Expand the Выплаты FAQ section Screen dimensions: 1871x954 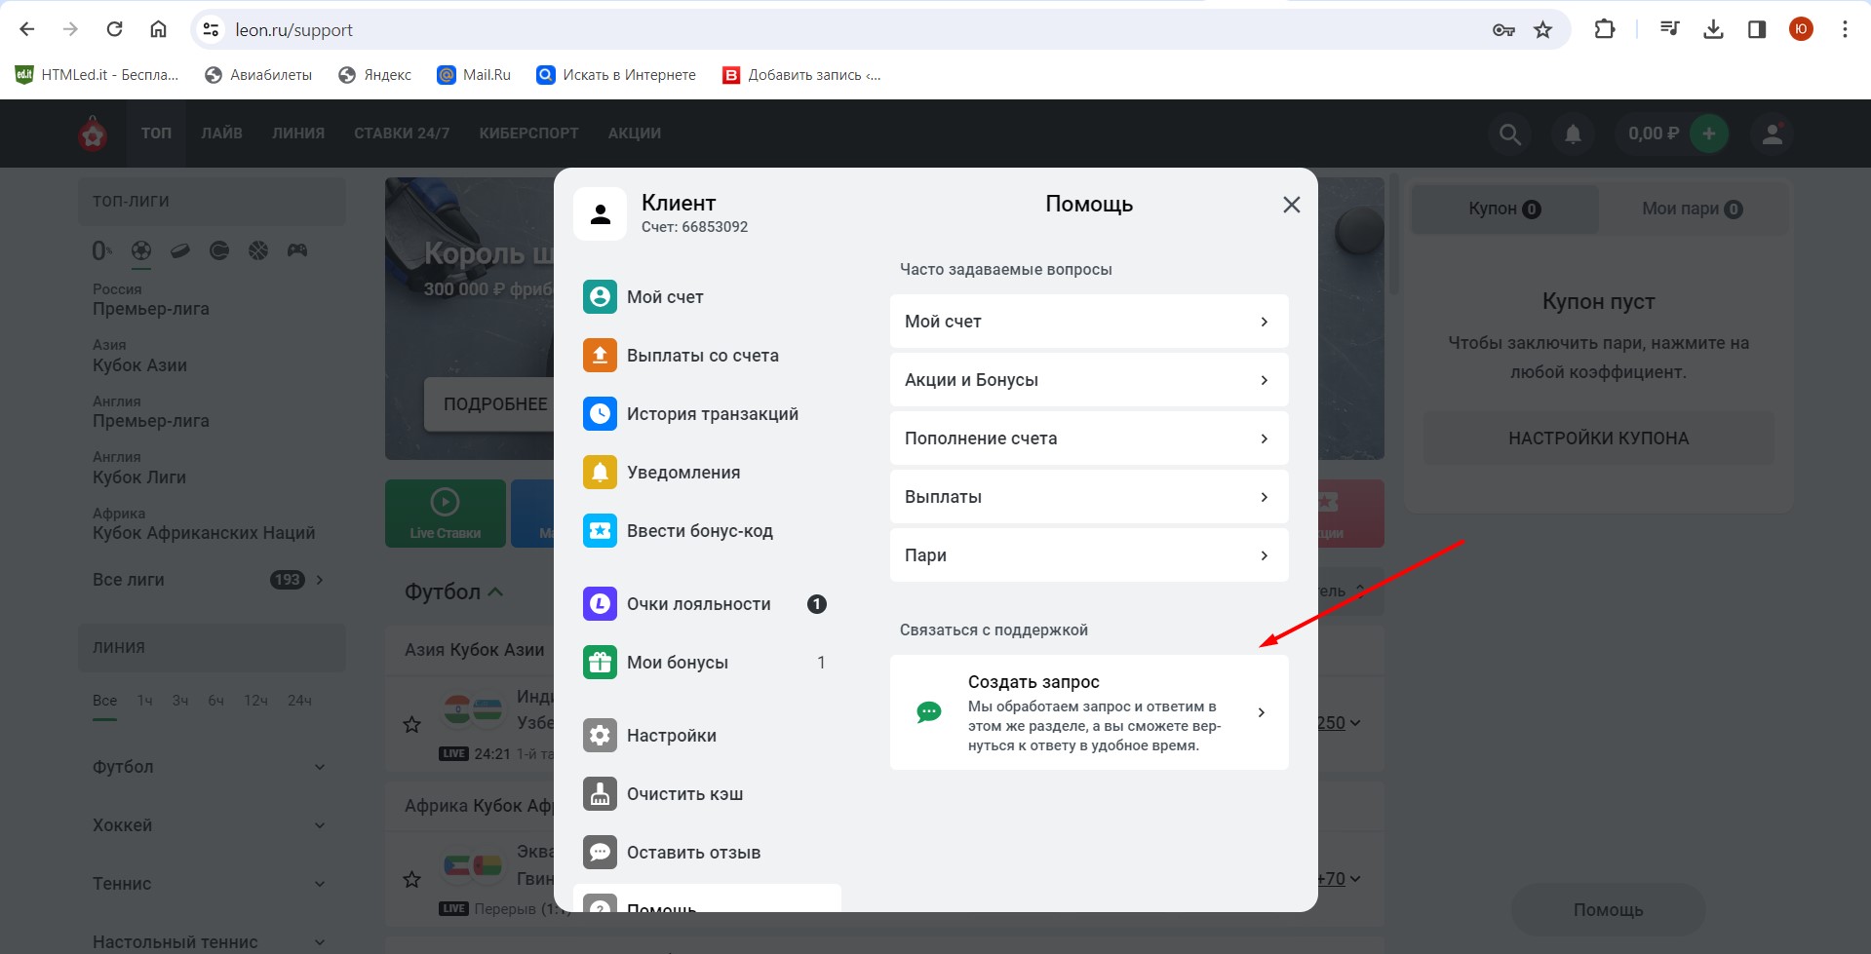1088,497
